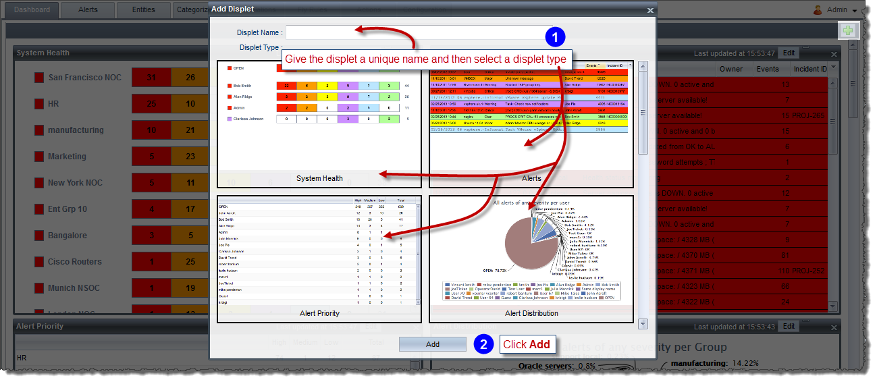This screenshot has width=877, height=382.
Task: Click the red status square beside manufacturing
Action: coord(39,130)
